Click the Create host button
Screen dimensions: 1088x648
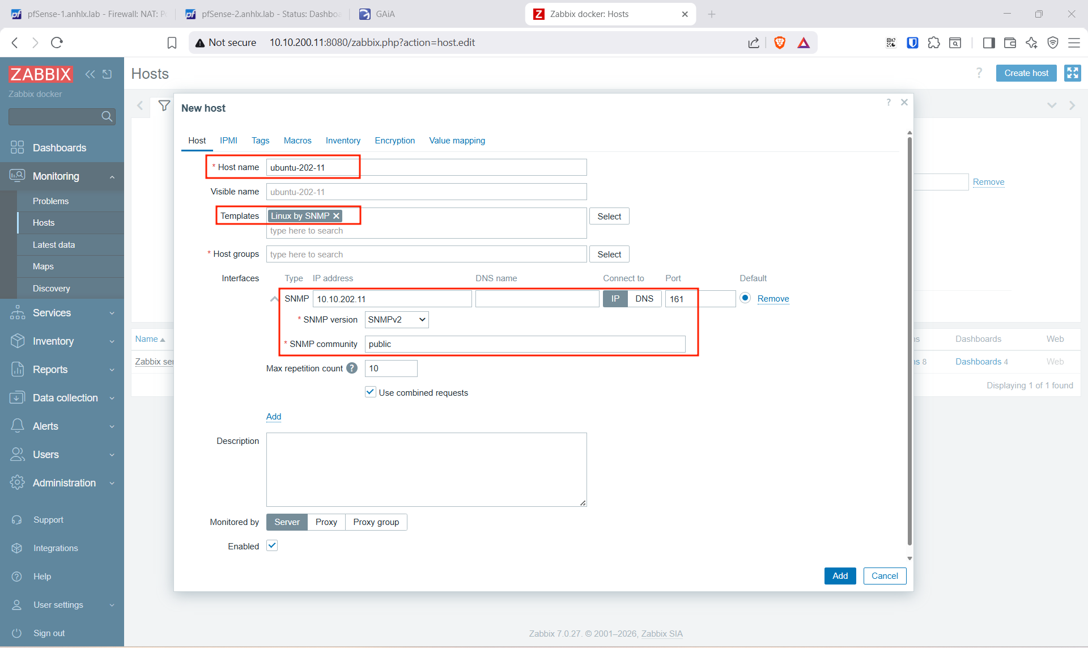coord(1026,73)
